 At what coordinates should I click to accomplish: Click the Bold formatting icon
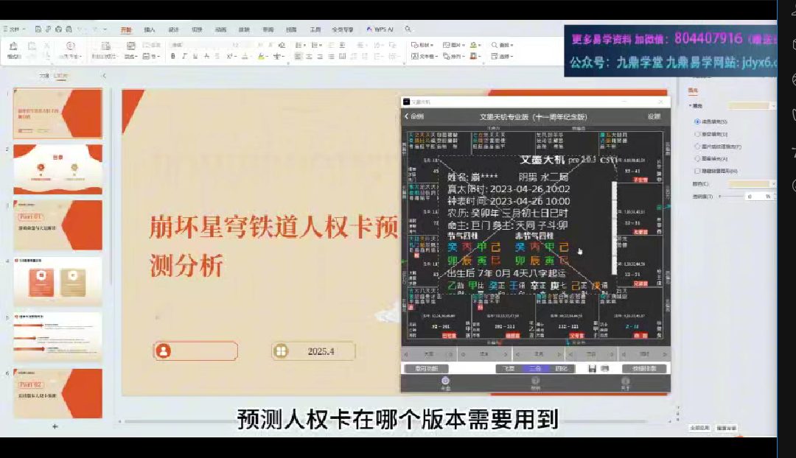172,56
